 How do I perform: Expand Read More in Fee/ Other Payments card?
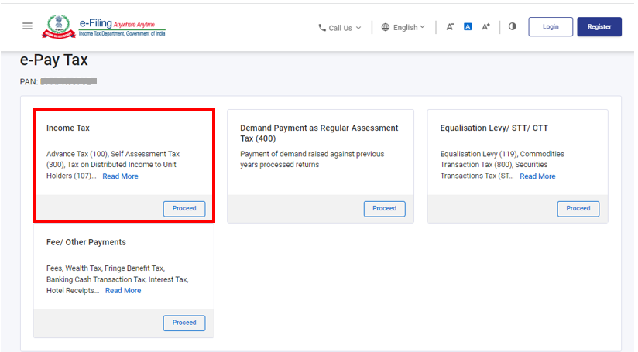coord(123,291)
